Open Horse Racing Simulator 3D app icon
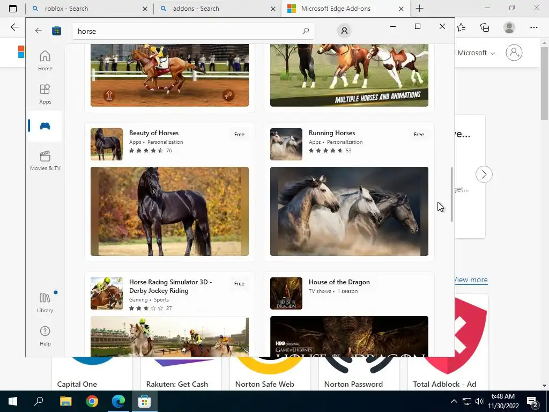The image size is (549, 412). pos(107,293)
